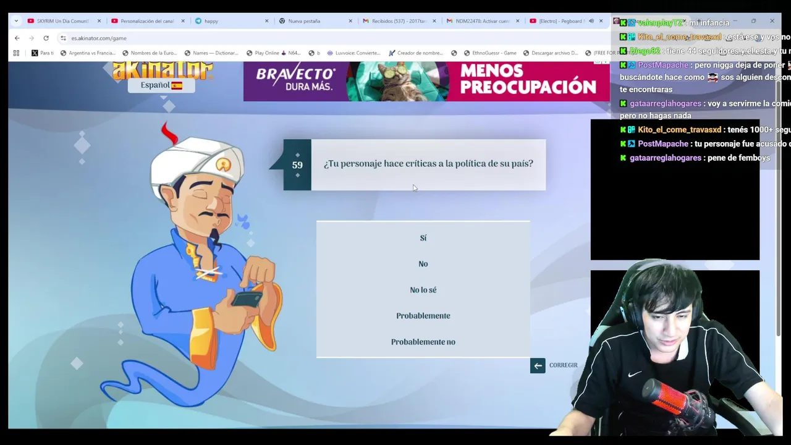Viewport: 791px width, 445px height.
Task: Choose the 'No lo sé' answer
Action: (423, 290)
